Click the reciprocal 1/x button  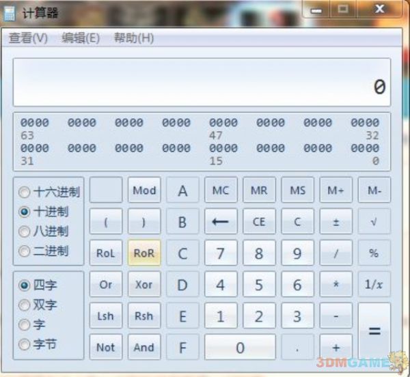click(374, 284)
